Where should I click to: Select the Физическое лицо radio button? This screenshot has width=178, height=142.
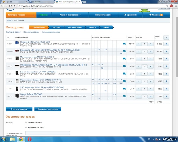[26, 122]
